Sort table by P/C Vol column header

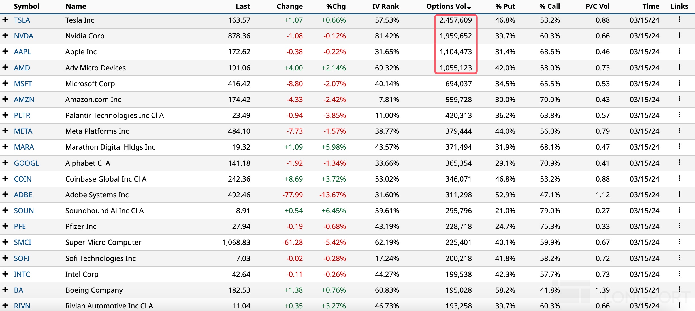point(597,7)
